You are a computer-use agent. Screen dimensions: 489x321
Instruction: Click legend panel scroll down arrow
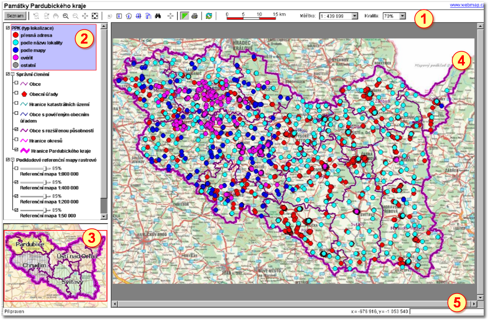pyautogui.click(x=104, y=217)
